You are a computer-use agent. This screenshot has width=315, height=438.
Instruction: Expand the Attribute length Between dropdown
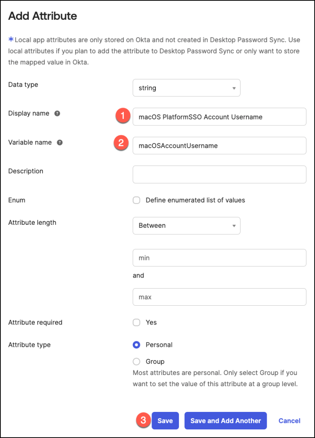[187, 226]
